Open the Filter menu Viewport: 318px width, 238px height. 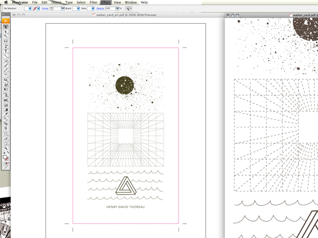pyautogui.click(x=93, y=3)
